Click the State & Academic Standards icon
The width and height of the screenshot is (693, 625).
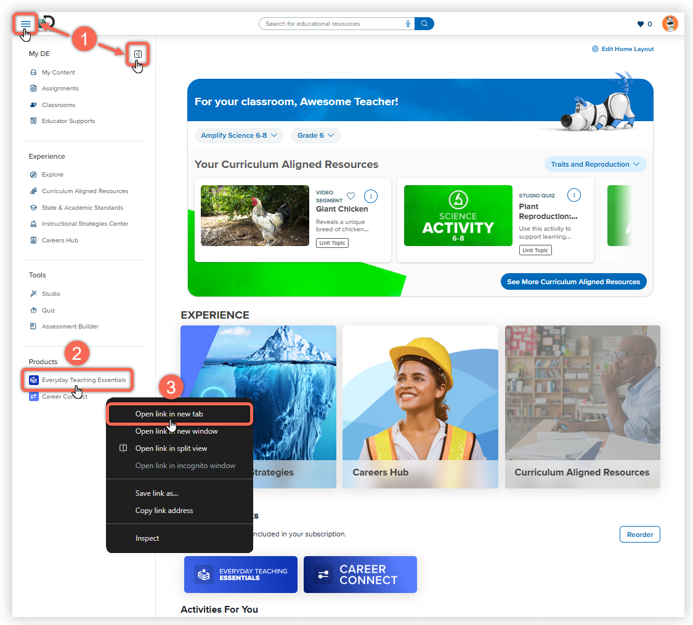pyautogui.click(x=34, y=208)
